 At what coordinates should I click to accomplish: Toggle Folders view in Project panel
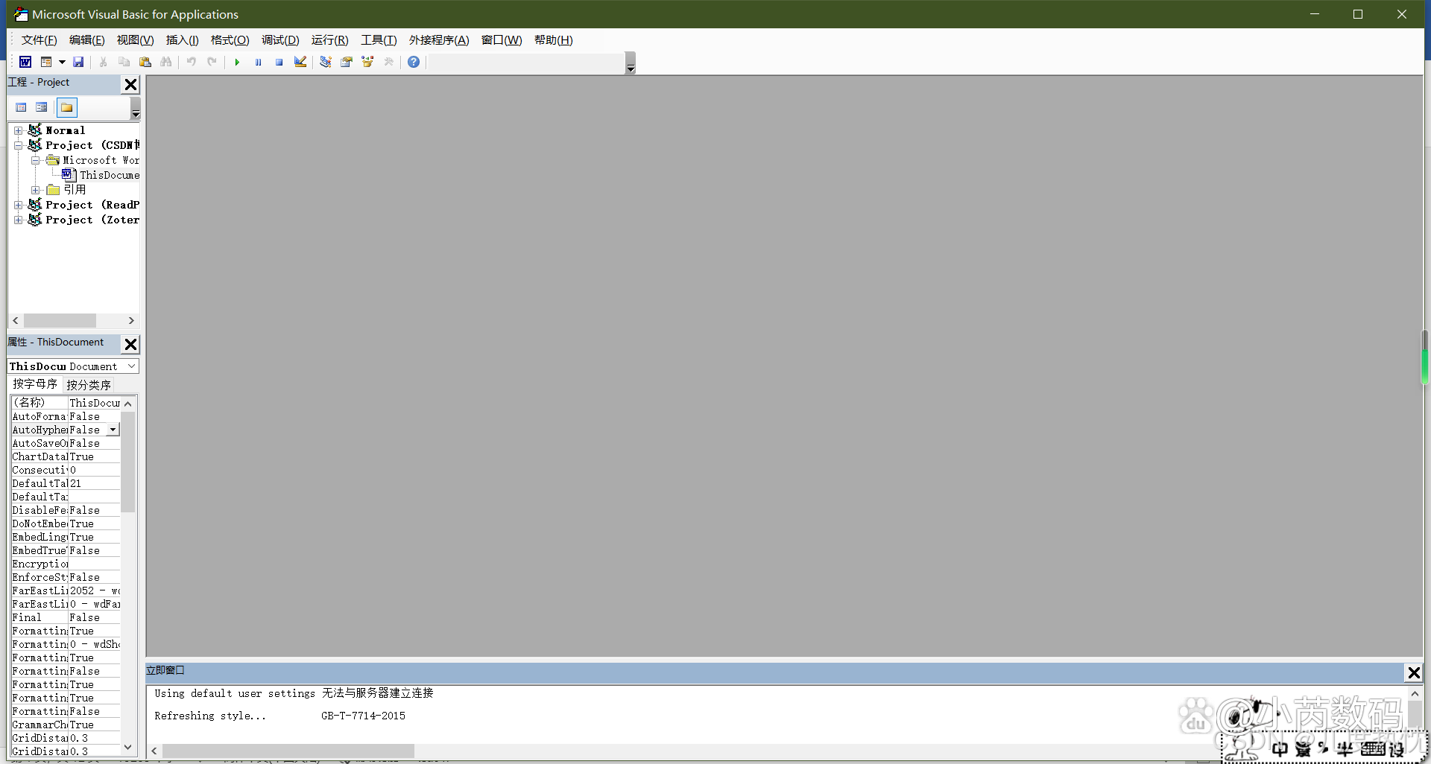67,107
